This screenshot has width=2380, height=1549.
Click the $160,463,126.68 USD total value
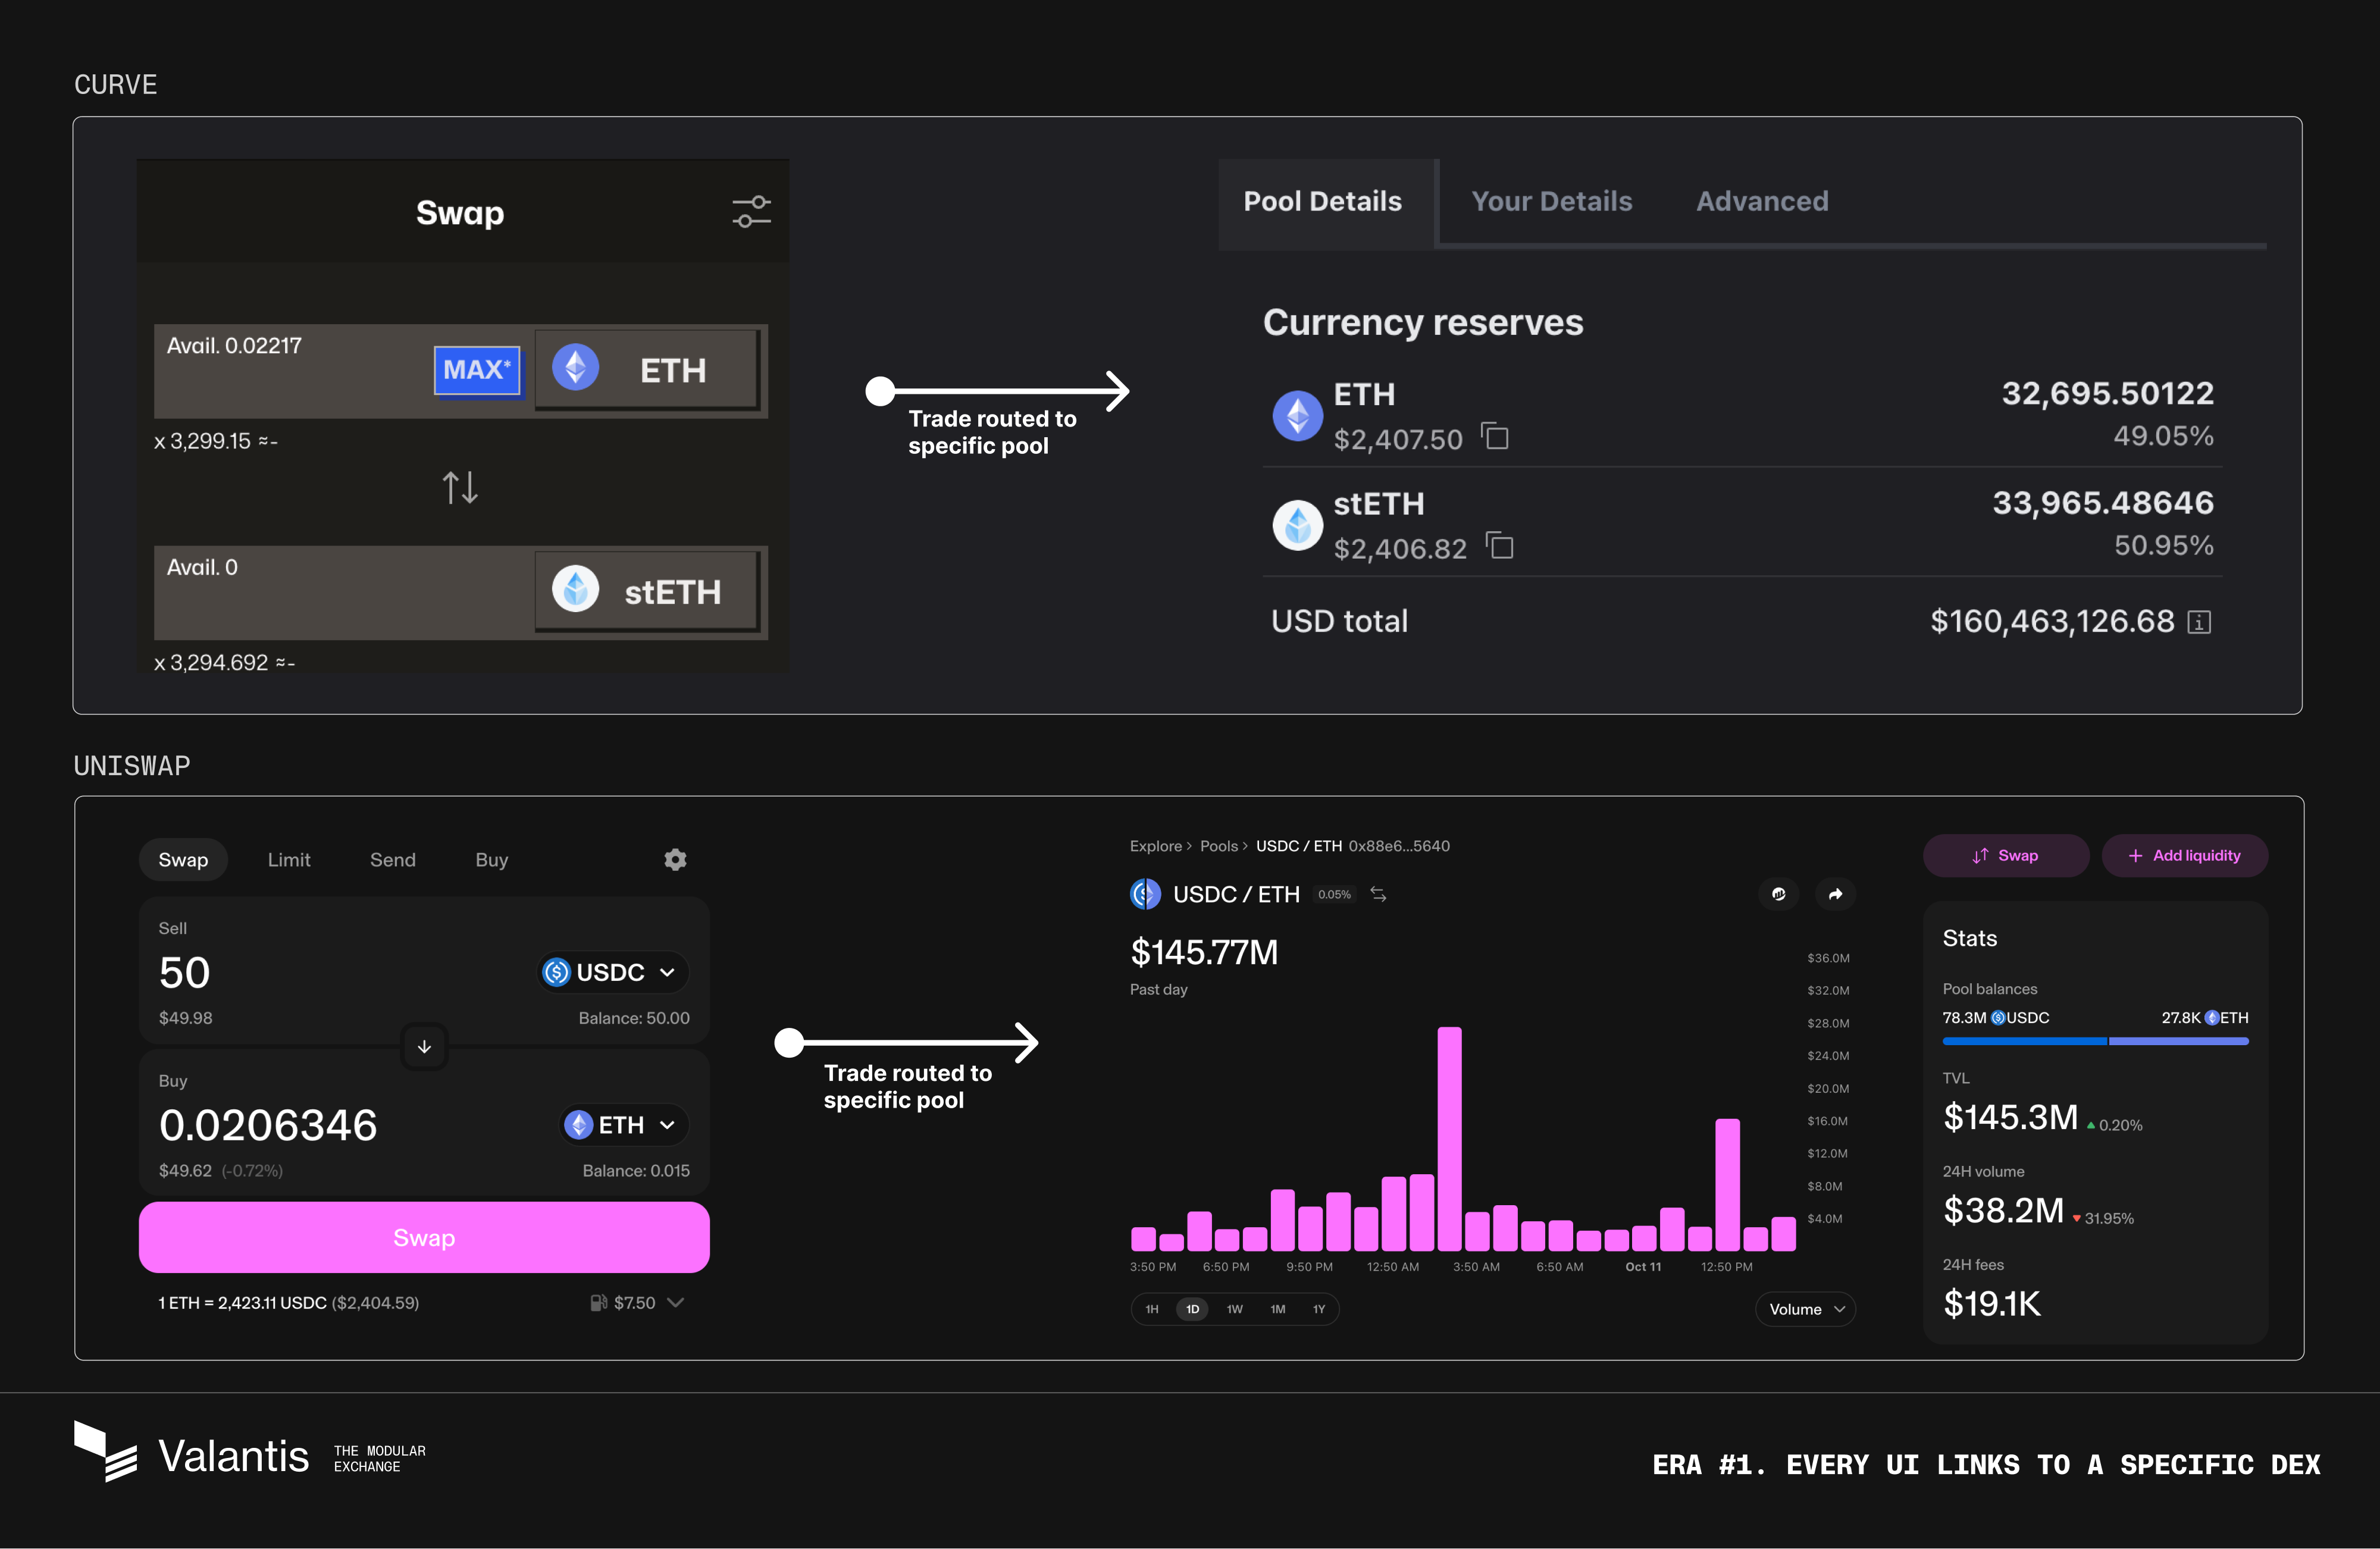[x=2052, y=622]
